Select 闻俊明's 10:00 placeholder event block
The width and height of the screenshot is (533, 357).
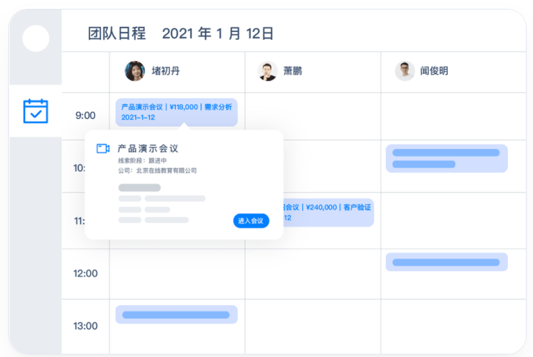tap(447, 159)
